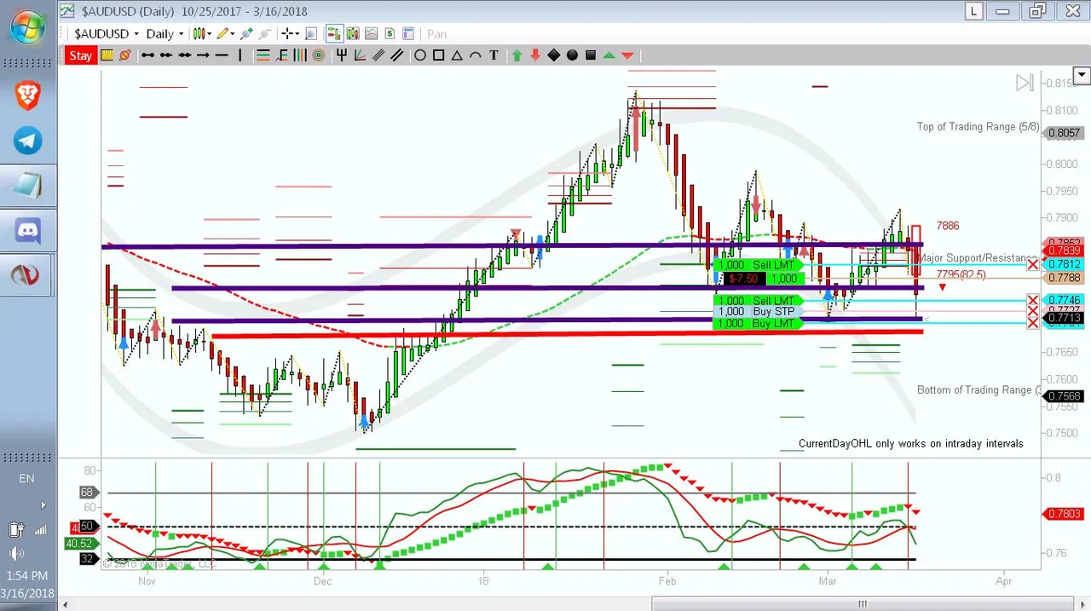Select the ellipse drawing tool
The width and height of the screenshot is (1091, 611).
point(420,55)
